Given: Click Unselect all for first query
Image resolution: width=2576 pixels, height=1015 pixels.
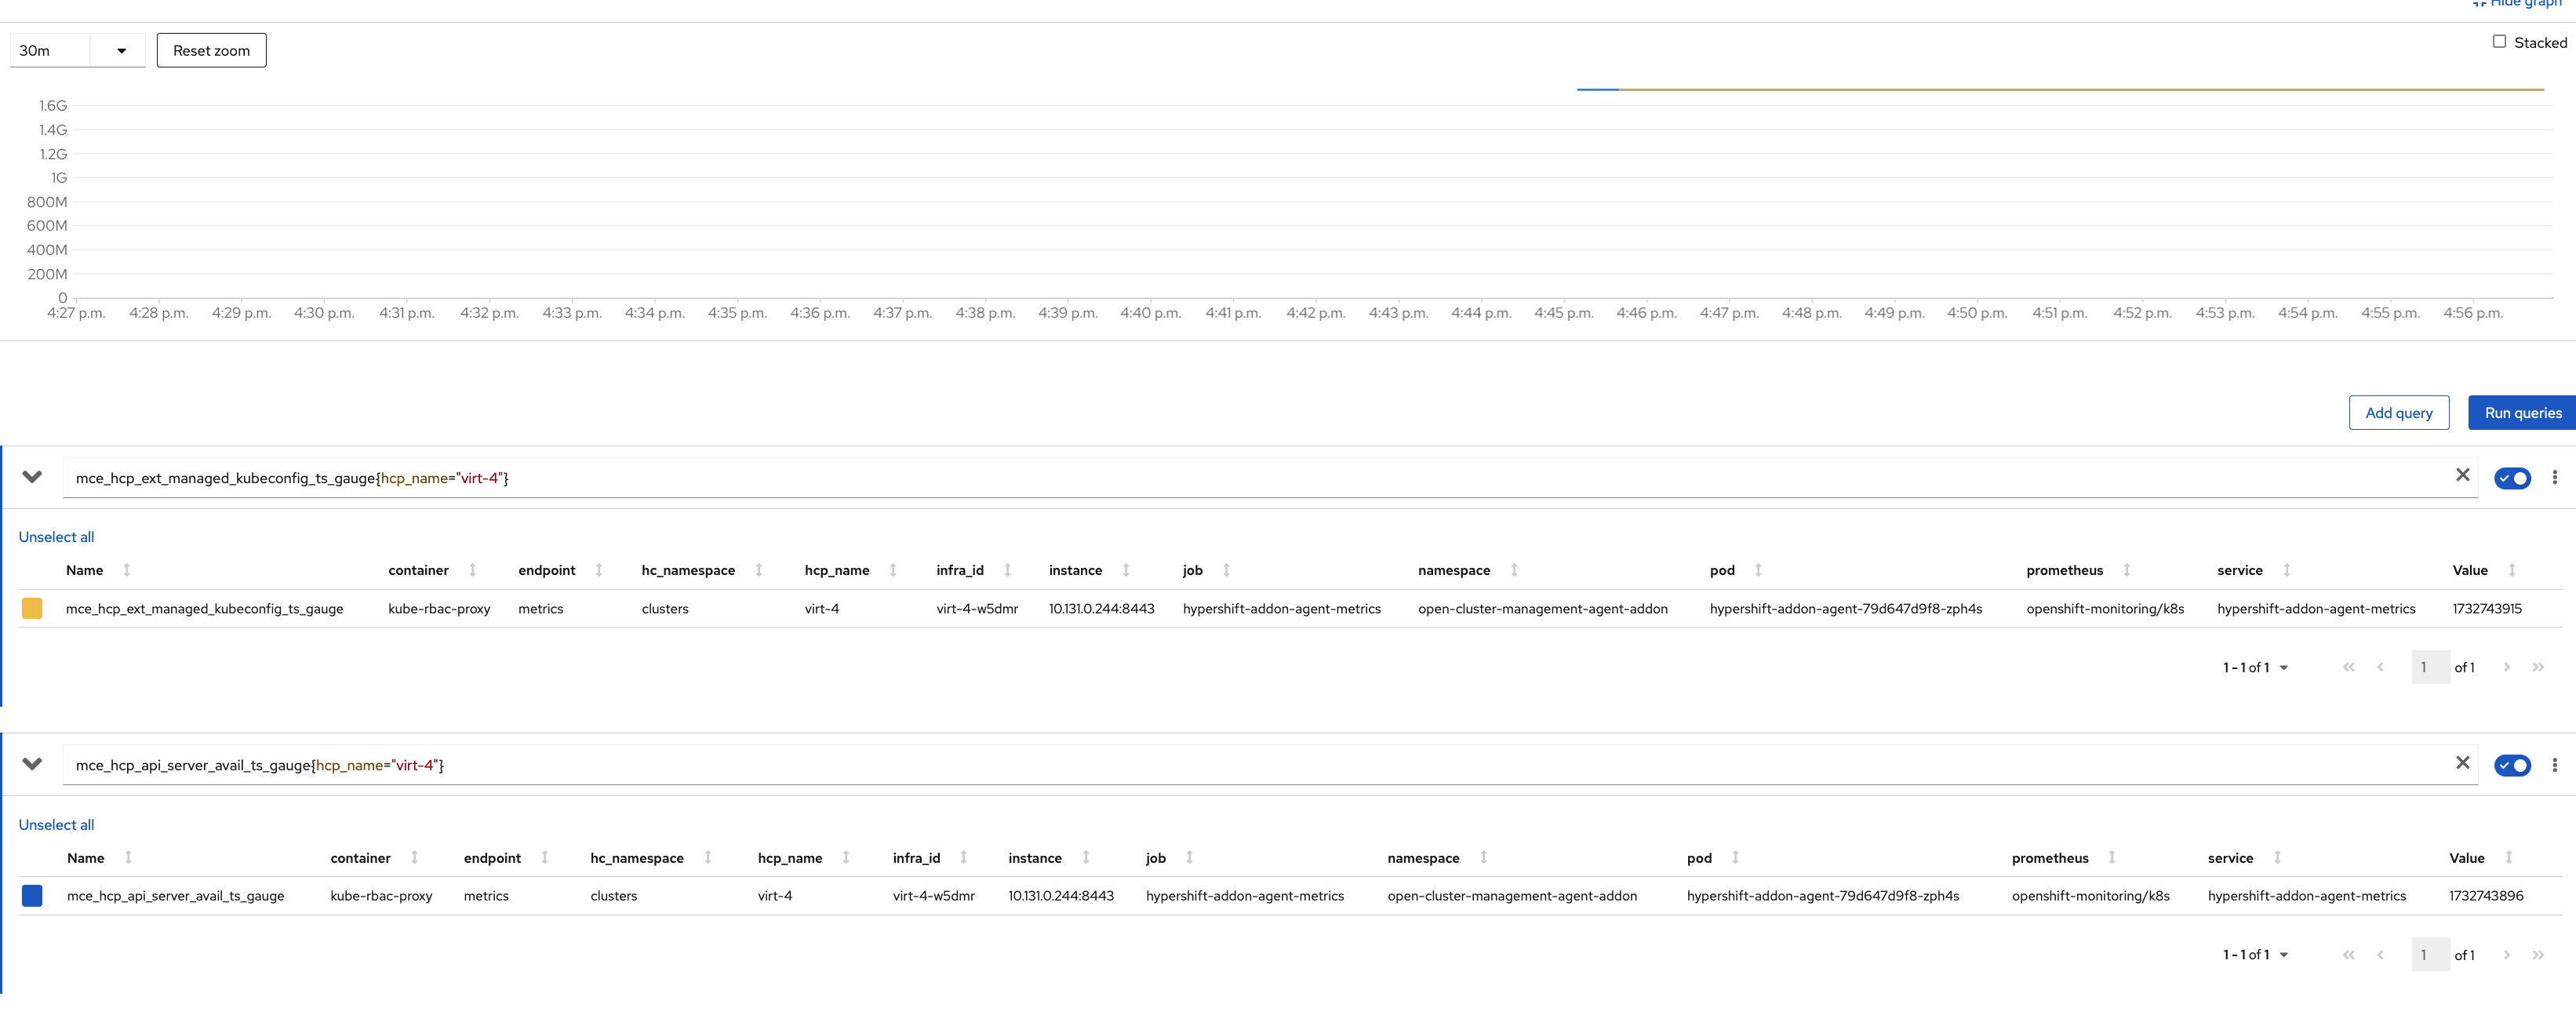Looking at the screenshot, I should coord(56,537).
